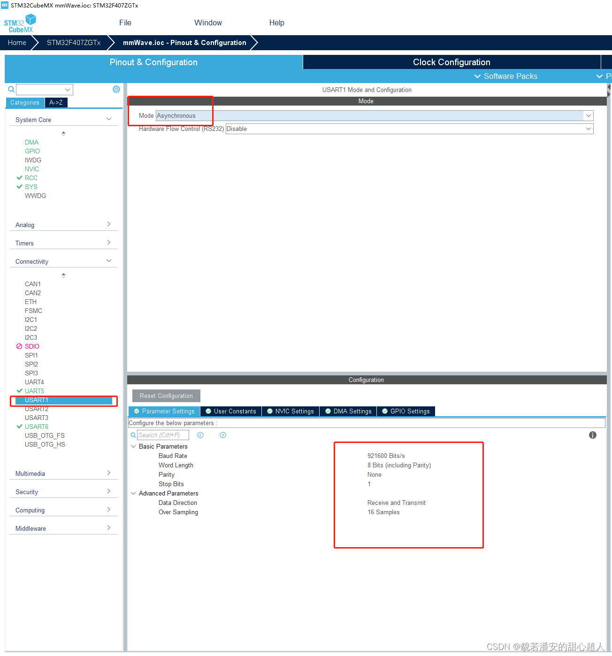Screen dimensions: 612x656
Task: Go to Home breadcrumb
Action: tap(17, 42)
